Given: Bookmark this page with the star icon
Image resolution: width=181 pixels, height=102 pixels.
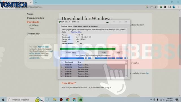Looking at the screenshot, I should click(156, 7).
